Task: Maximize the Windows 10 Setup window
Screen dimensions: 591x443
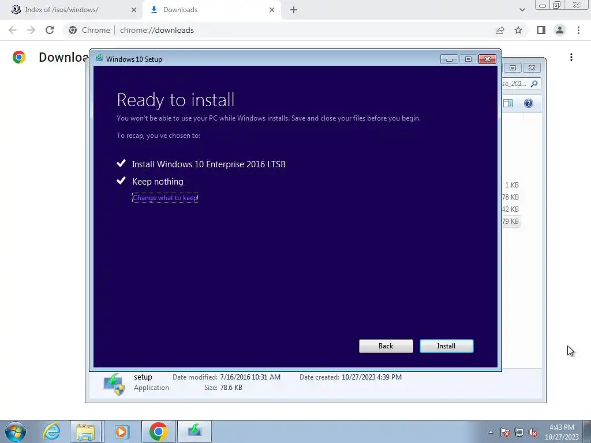Action: click(x=468, y=59)
